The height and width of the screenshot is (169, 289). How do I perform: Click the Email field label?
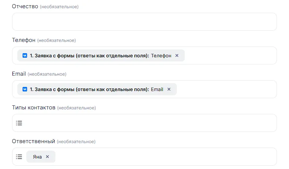point(19,74)
